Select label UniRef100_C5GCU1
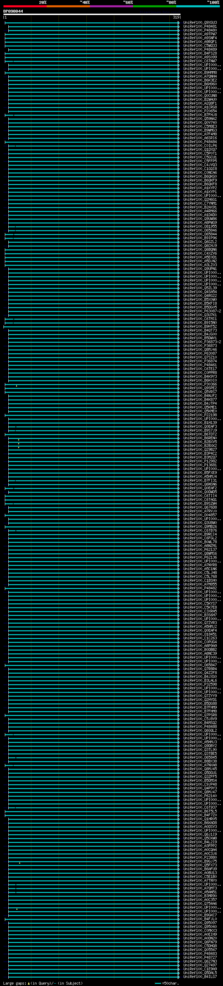Screen dimensions: 223x986 click(x=200, y=157)
